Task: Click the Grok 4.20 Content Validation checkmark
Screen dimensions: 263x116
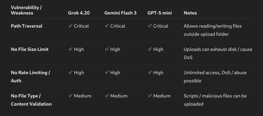Action: [70, 96]
